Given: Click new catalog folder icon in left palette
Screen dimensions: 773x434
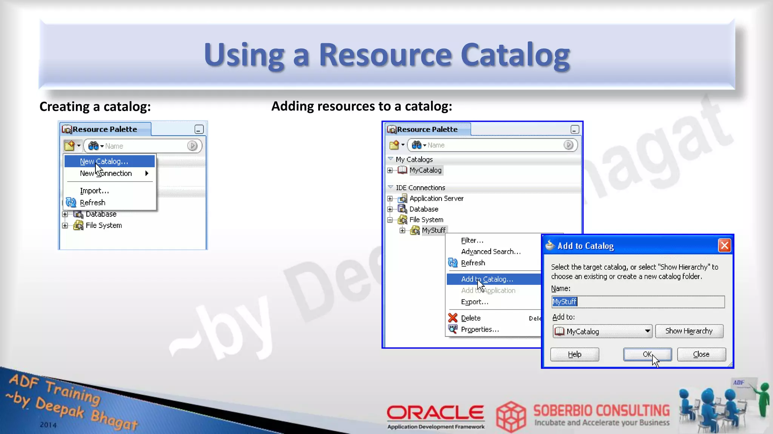Looking at the screenshot, I should tap(69, 145).
